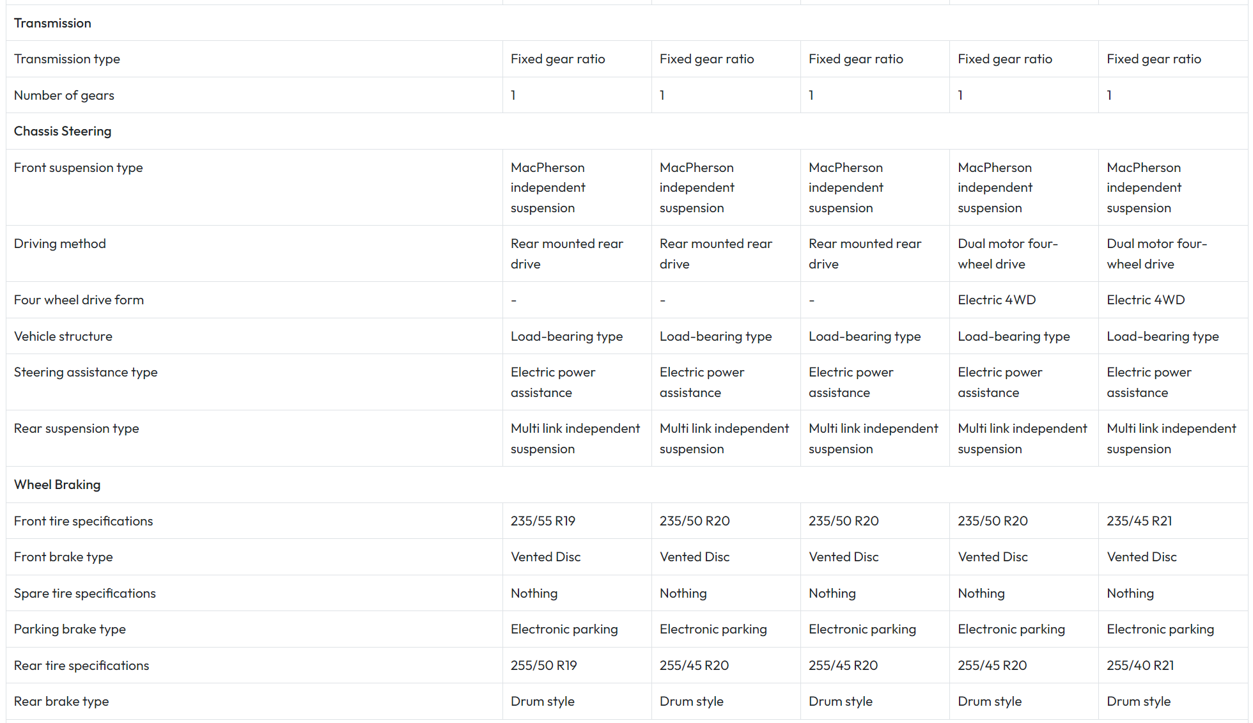Click the first Fixed gear ratio cell
The width and height of the screenshot is (1253, 723).
tap(557, 59)
